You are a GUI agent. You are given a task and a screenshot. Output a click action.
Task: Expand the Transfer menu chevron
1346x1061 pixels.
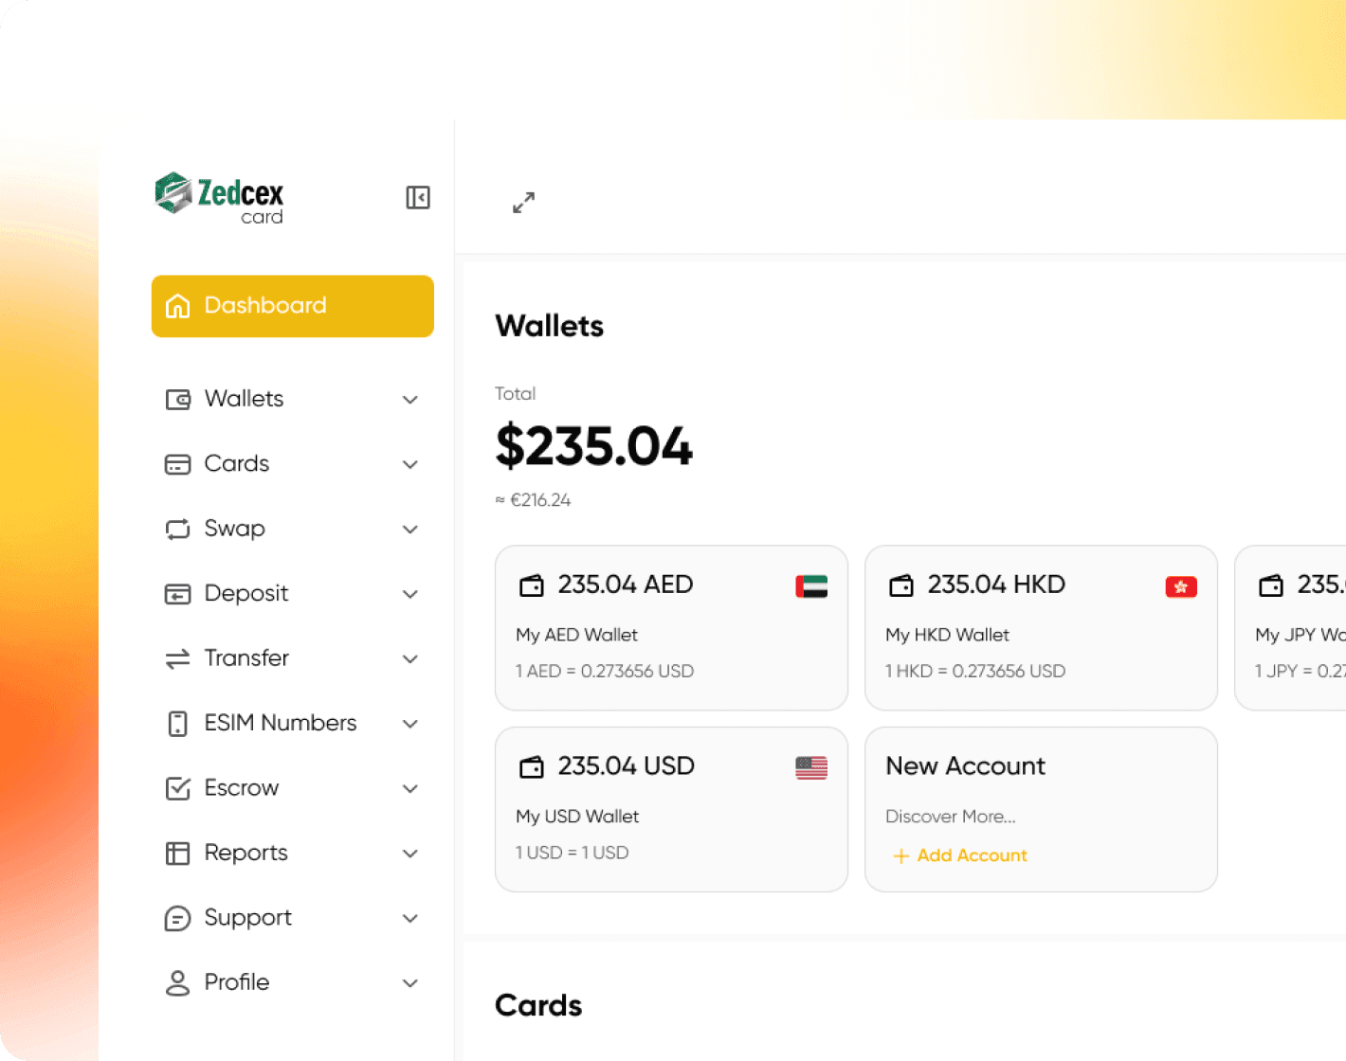409,659
